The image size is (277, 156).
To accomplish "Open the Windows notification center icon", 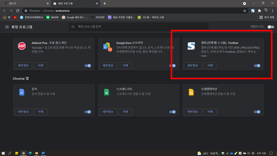I will 271,153.
